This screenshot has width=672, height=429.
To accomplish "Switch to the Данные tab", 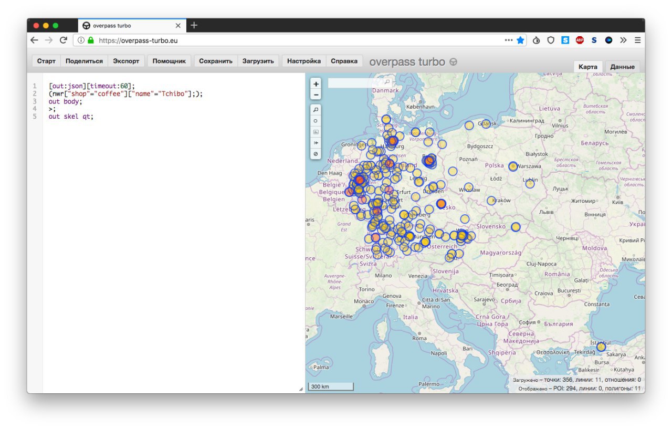I will [623, 67].
